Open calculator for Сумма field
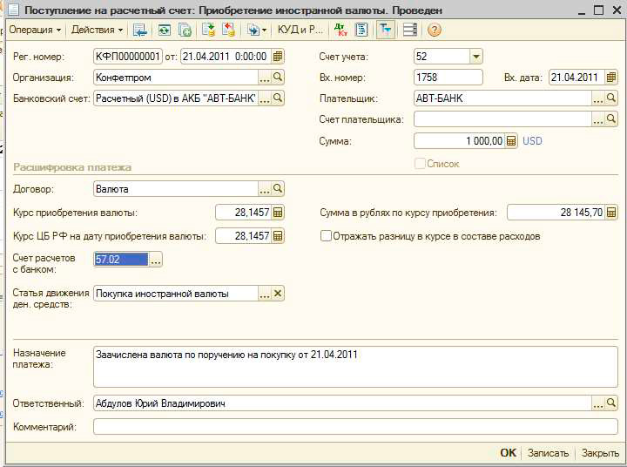Viewport: 627px width, 467px height. 511,140
